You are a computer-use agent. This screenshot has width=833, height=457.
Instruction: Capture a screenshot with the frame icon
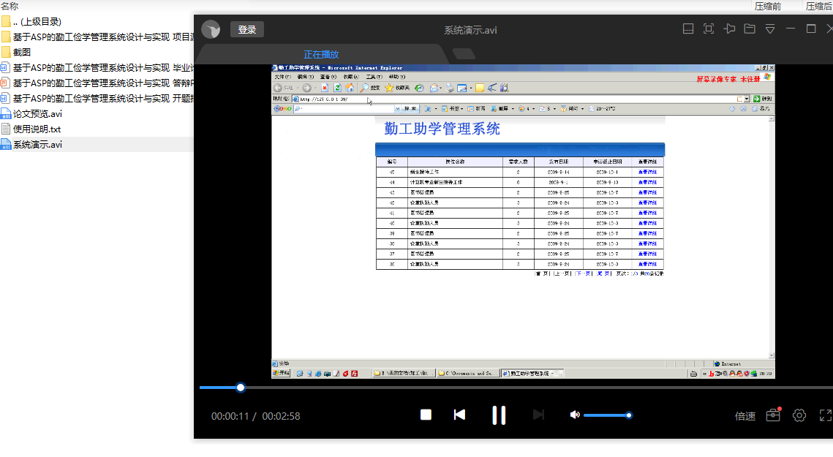tap(709, 29)
